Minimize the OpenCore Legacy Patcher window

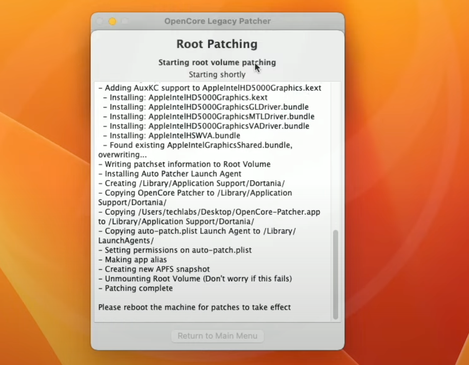click(112, 21)
